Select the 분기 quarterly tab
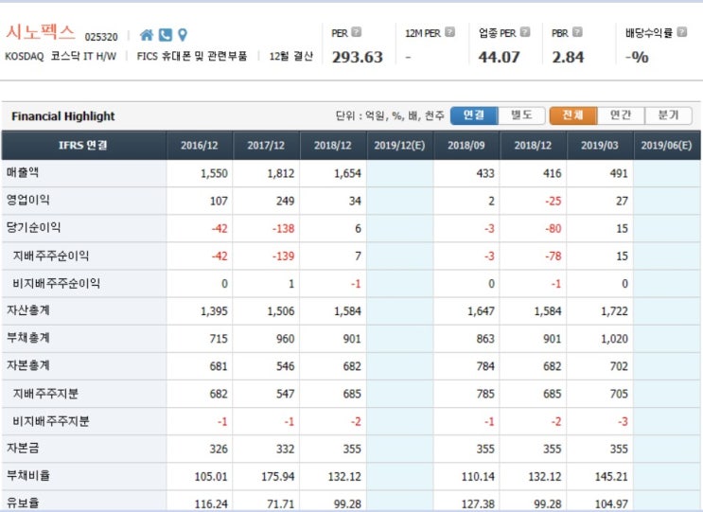Screen dimensions: 703x512 668,115
